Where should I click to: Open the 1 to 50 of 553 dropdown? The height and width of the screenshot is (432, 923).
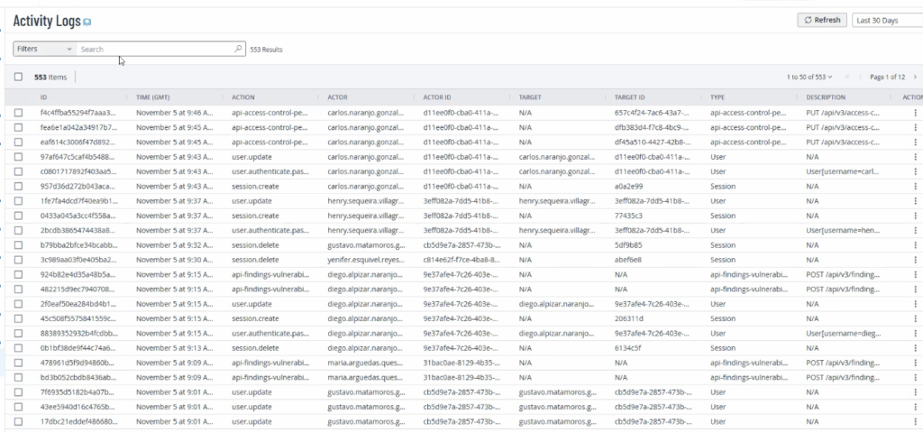[x=809, y=77]
